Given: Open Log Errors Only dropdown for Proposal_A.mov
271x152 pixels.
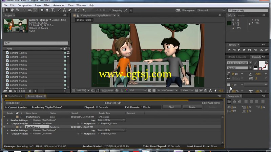Looking at the screenshot, I should pos(111,130).
